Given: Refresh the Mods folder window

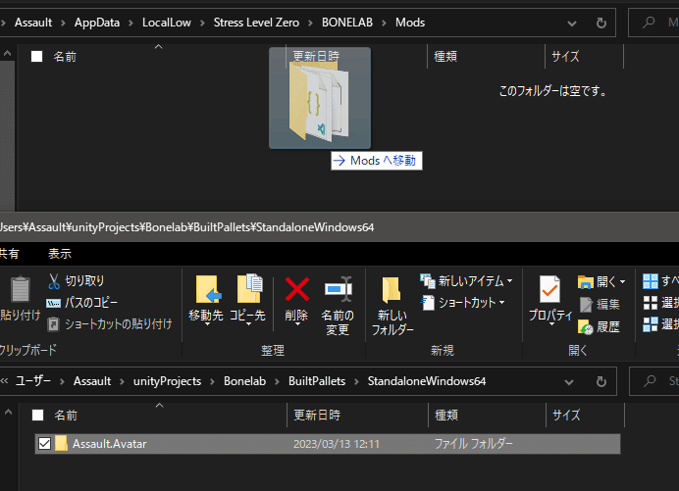Looking at the screenshot, I should 601,23.
